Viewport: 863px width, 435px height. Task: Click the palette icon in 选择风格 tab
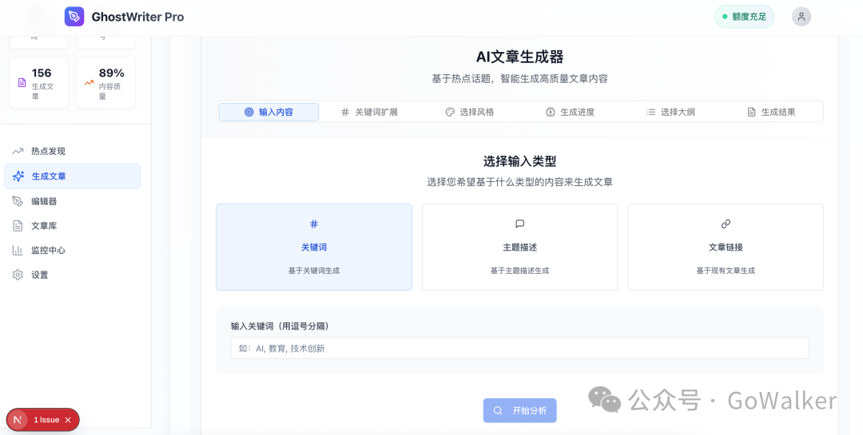point(450,113)
